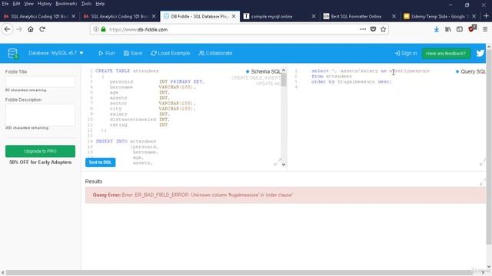Click the Query SQL label
Screen dimensions: 492x276
(473, 71)
